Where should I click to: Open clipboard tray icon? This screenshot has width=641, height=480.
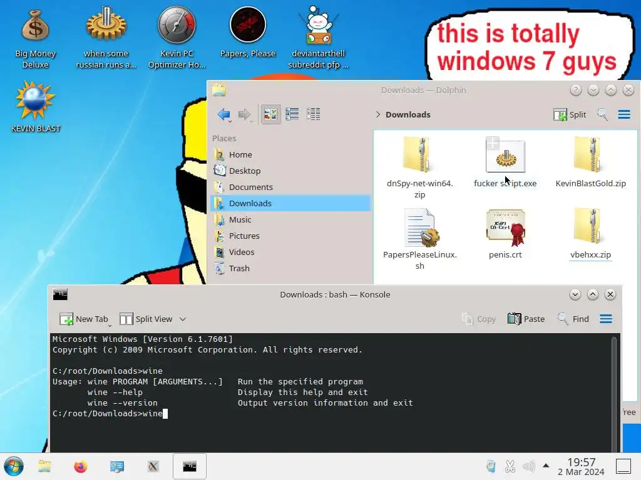coord(491,466)
